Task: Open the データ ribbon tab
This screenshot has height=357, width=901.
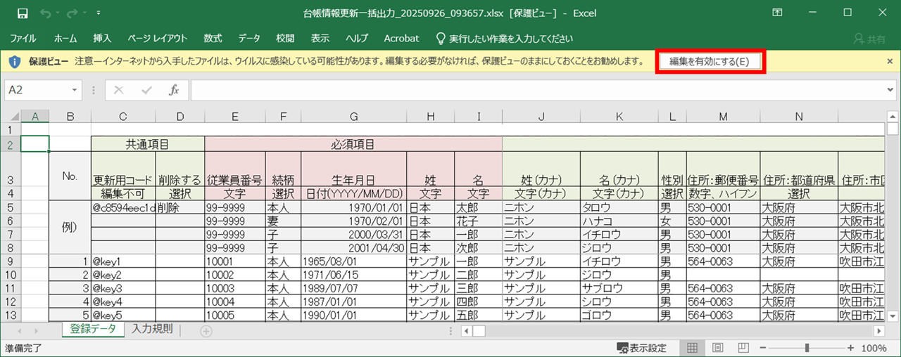Action: (249, 39)
